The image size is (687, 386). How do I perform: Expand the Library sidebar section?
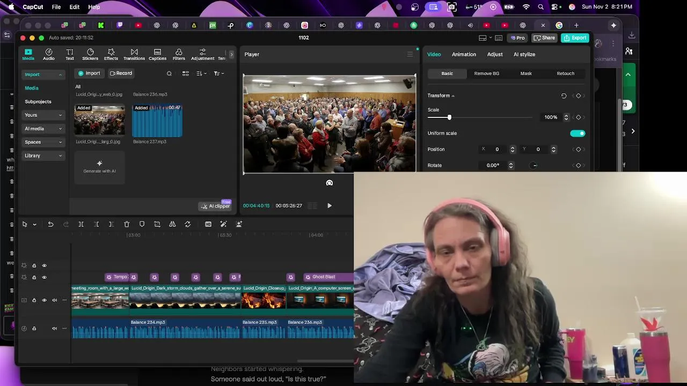click(60, 156)
